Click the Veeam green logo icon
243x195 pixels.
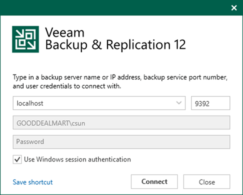coord(25,39)
